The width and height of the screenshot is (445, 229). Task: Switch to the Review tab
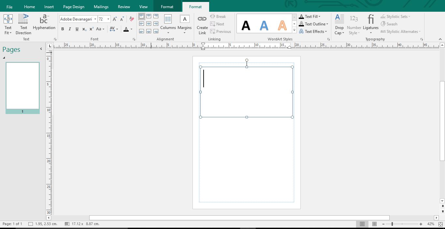[124, 7]
